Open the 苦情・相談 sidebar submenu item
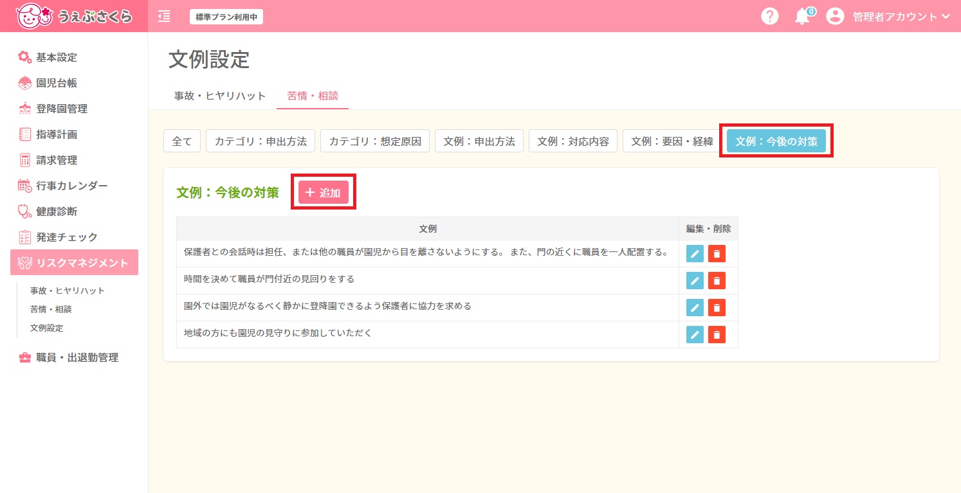The image size is (961, 493). pos(51,309)
